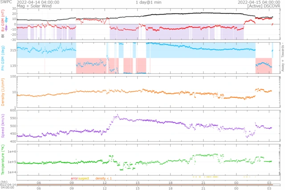Select the Density (1/cm³) axis label

[x=3, y=93]
